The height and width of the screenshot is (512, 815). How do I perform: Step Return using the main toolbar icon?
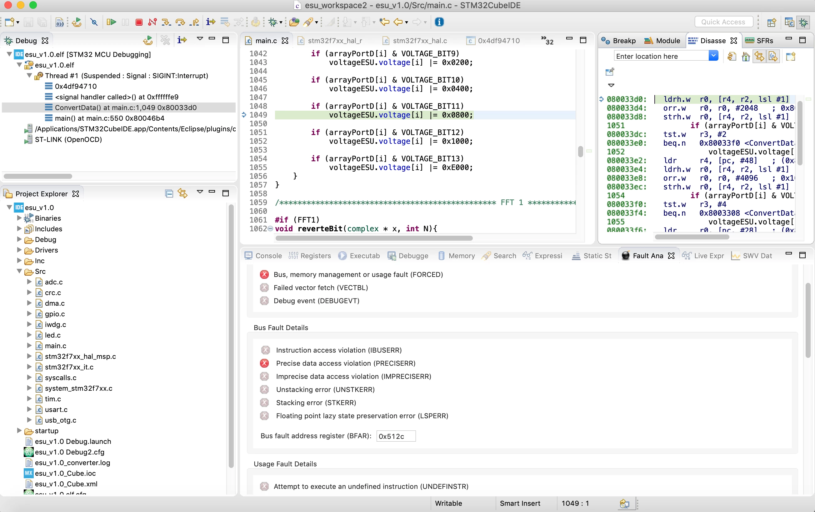click(x=194, y=23)
